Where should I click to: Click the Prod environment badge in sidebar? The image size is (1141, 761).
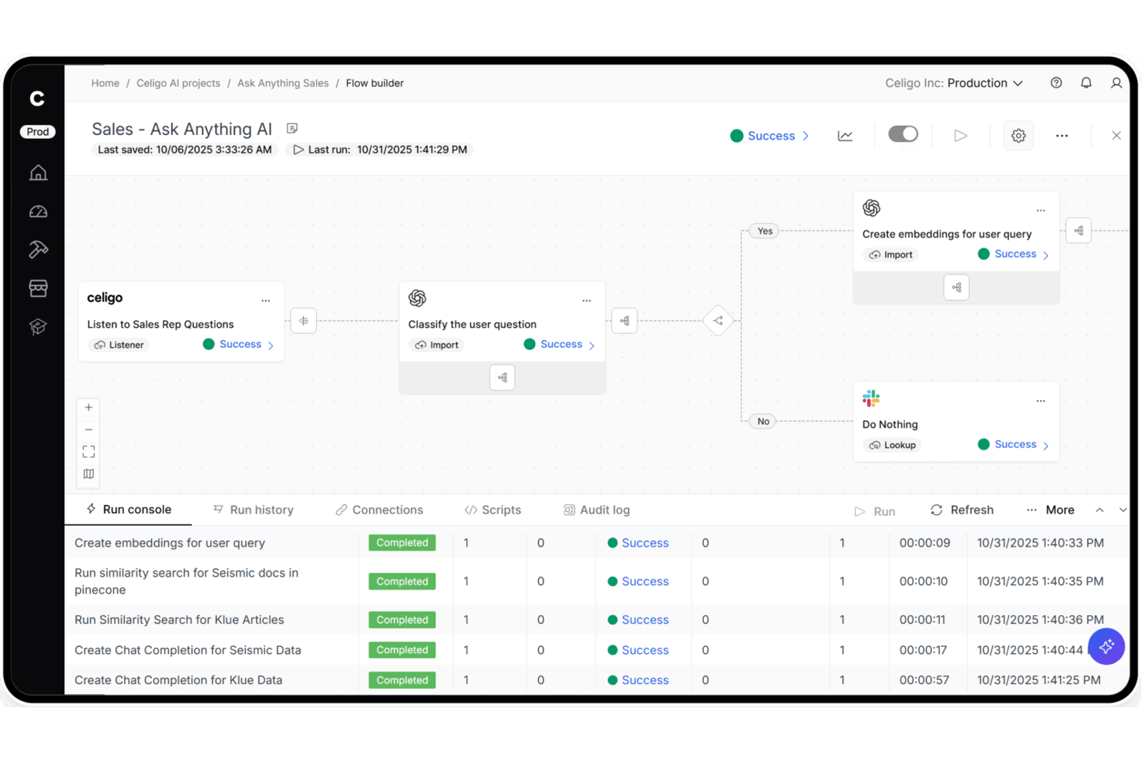tap(38, 132)
